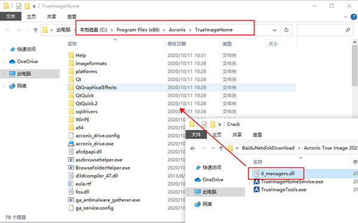The width and height of the screenshot is (358, 223).
Task: Select acronis_drive.exe application icon
Action: pos(71,144)
